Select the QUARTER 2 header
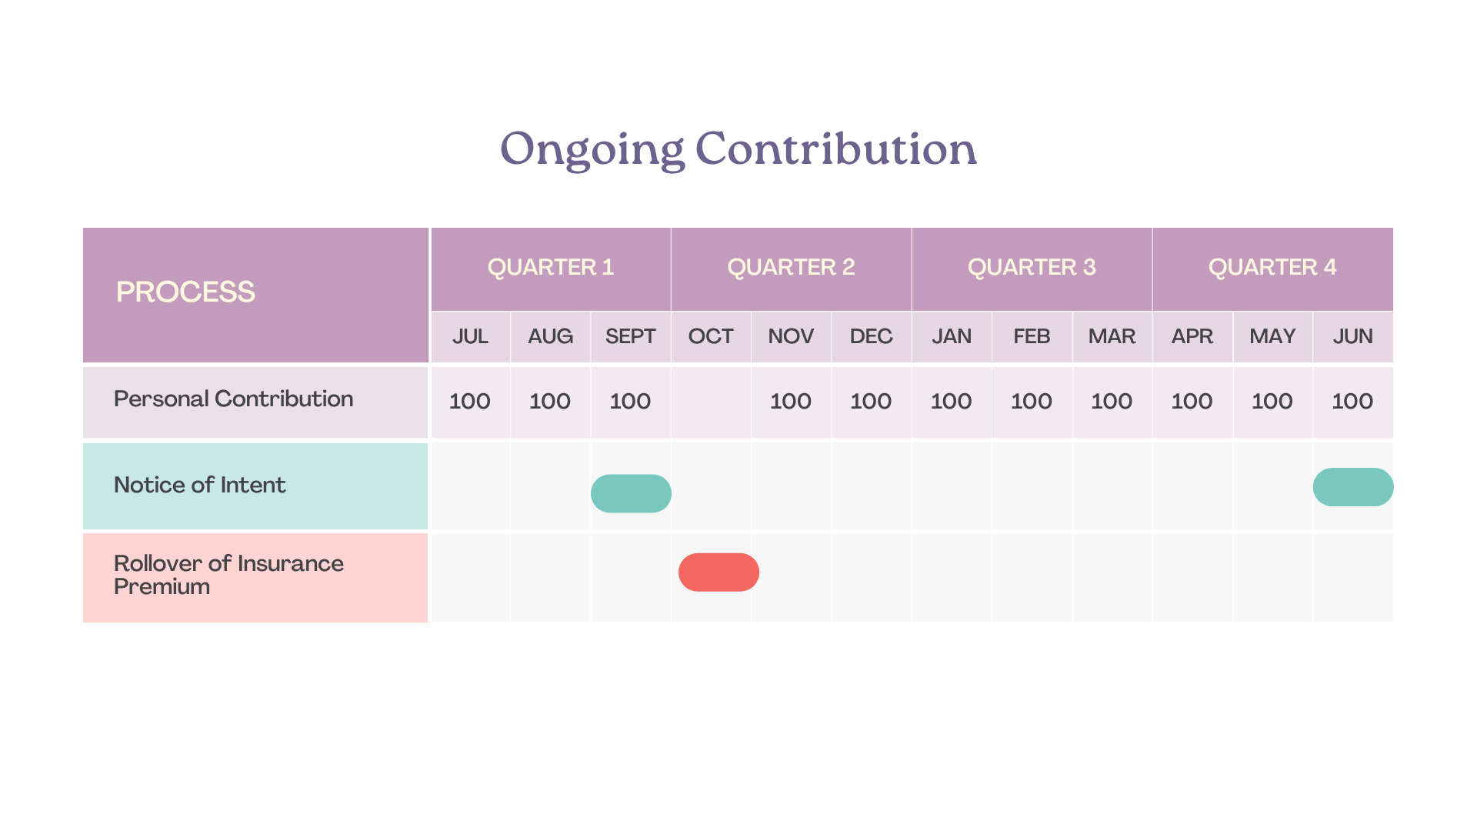Screen dimensions: 1477x831 (x=792, y=269)
